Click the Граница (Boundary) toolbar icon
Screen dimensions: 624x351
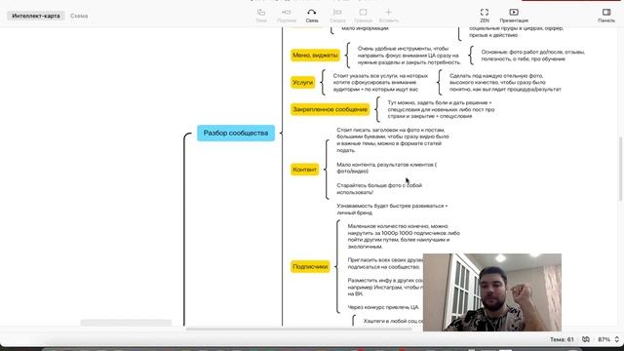(x=363, y=16)
